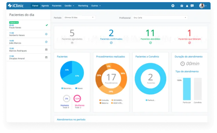
Task: Expand the Gestão menu
Action: coord(69,6)
